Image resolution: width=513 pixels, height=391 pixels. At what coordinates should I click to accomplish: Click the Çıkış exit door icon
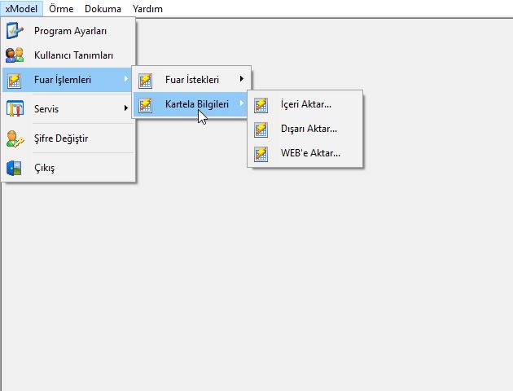(x=15, y=168)
